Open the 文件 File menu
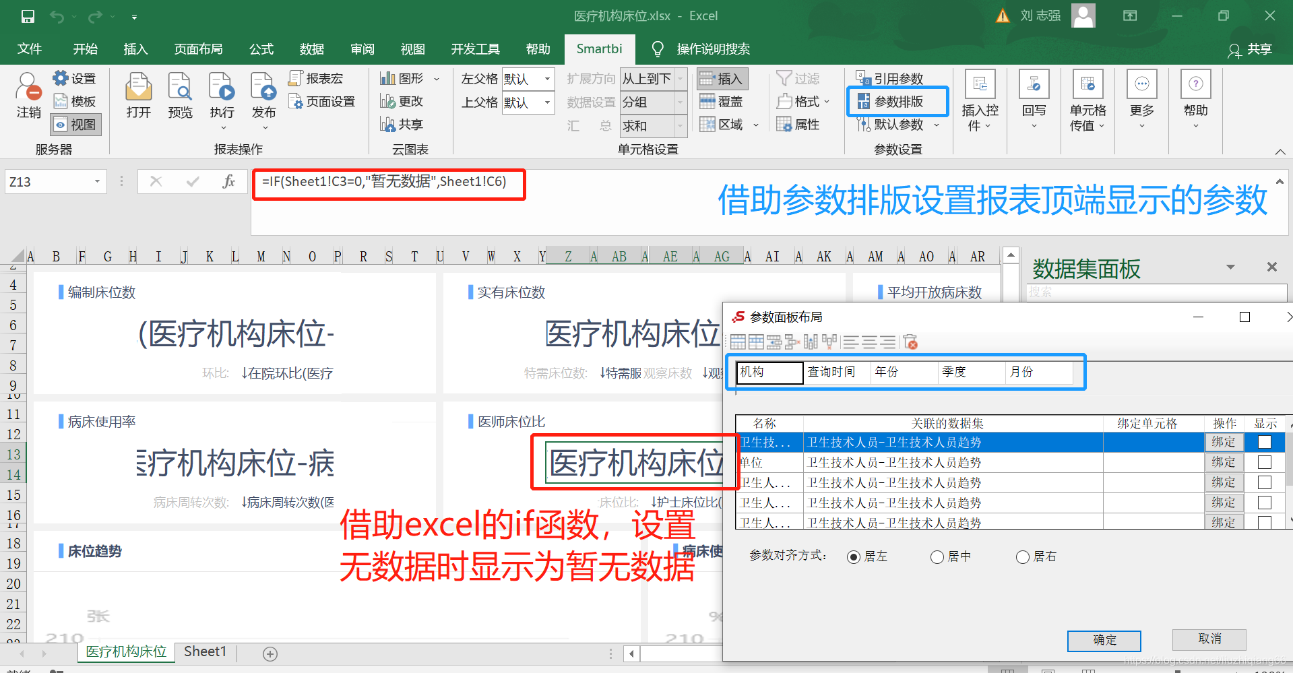This screenshot has width=1293, height=673. pos(30,49)
